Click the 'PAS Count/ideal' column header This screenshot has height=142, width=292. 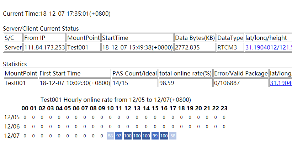[135, 73]
